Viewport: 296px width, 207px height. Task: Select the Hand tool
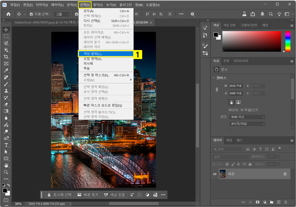6,165
